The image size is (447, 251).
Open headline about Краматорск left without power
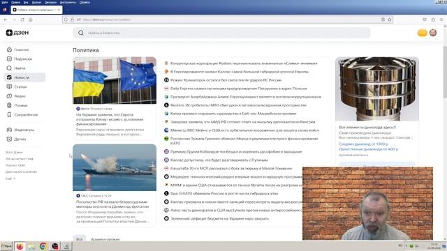coord(226,80)
